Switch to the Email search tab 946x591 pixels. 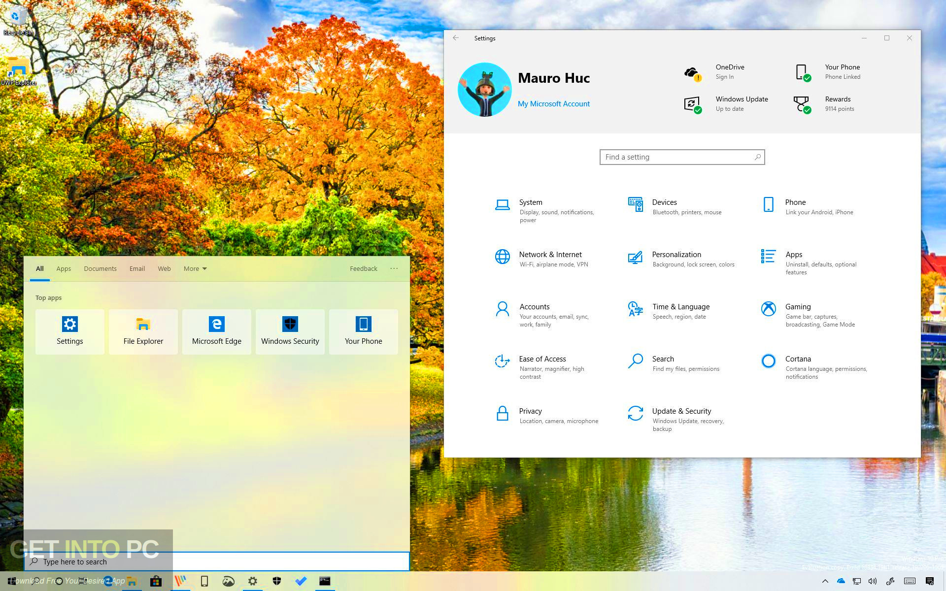137,268
